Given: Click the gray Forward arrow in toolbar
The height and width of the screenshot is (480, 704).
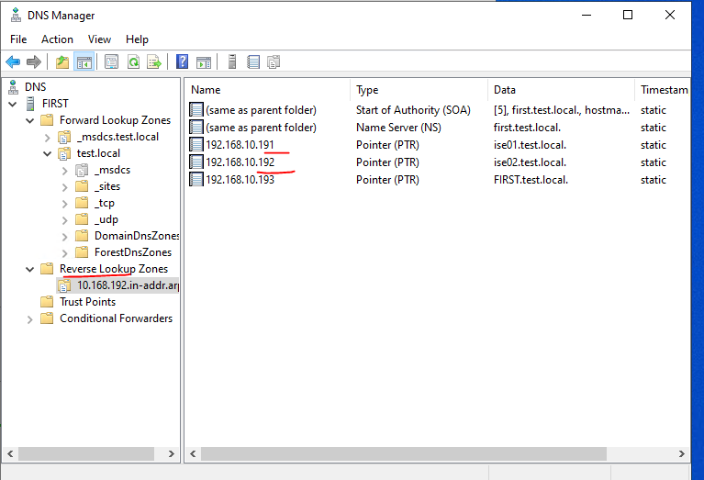Looking at the screenshot, I should [34, 61].
